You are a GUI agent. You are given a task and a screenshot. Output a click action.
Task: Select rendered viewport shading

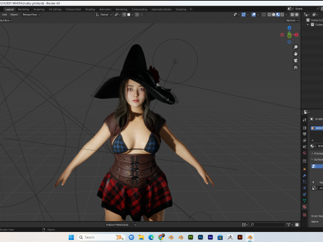282,15
